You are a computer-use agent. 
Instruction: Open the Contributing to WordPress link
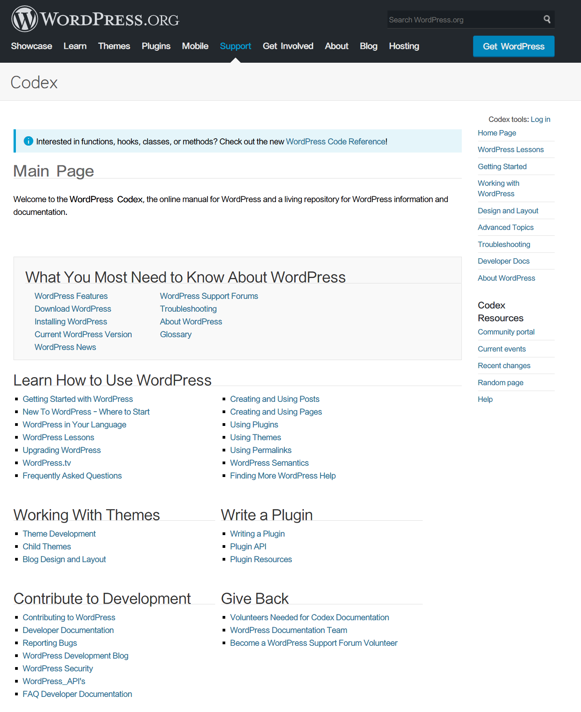69,618
